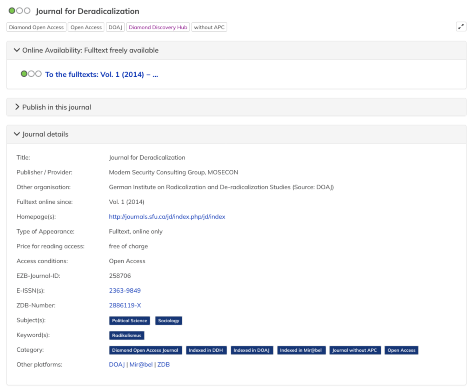Click the without APC badge at top
The width and height of the screenshot is (476, 387).
click(209, 27)
